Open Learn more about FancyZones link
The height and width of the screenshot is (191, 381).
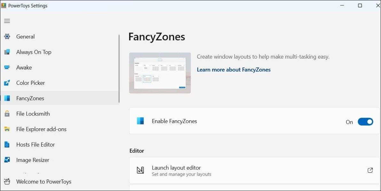coord(234,69)
